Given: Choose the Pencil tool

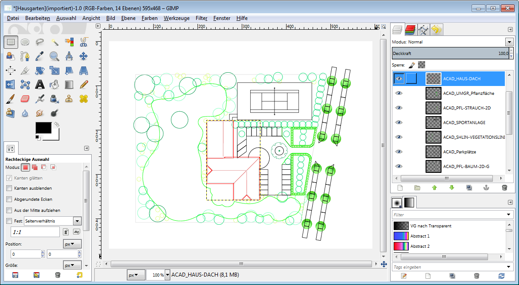Looking at the screenshot, I should [84, 84].
